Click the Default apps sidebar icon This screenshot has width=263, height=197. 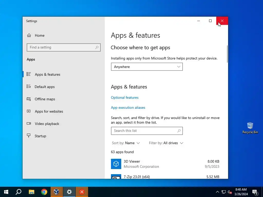tap(29, 86)
